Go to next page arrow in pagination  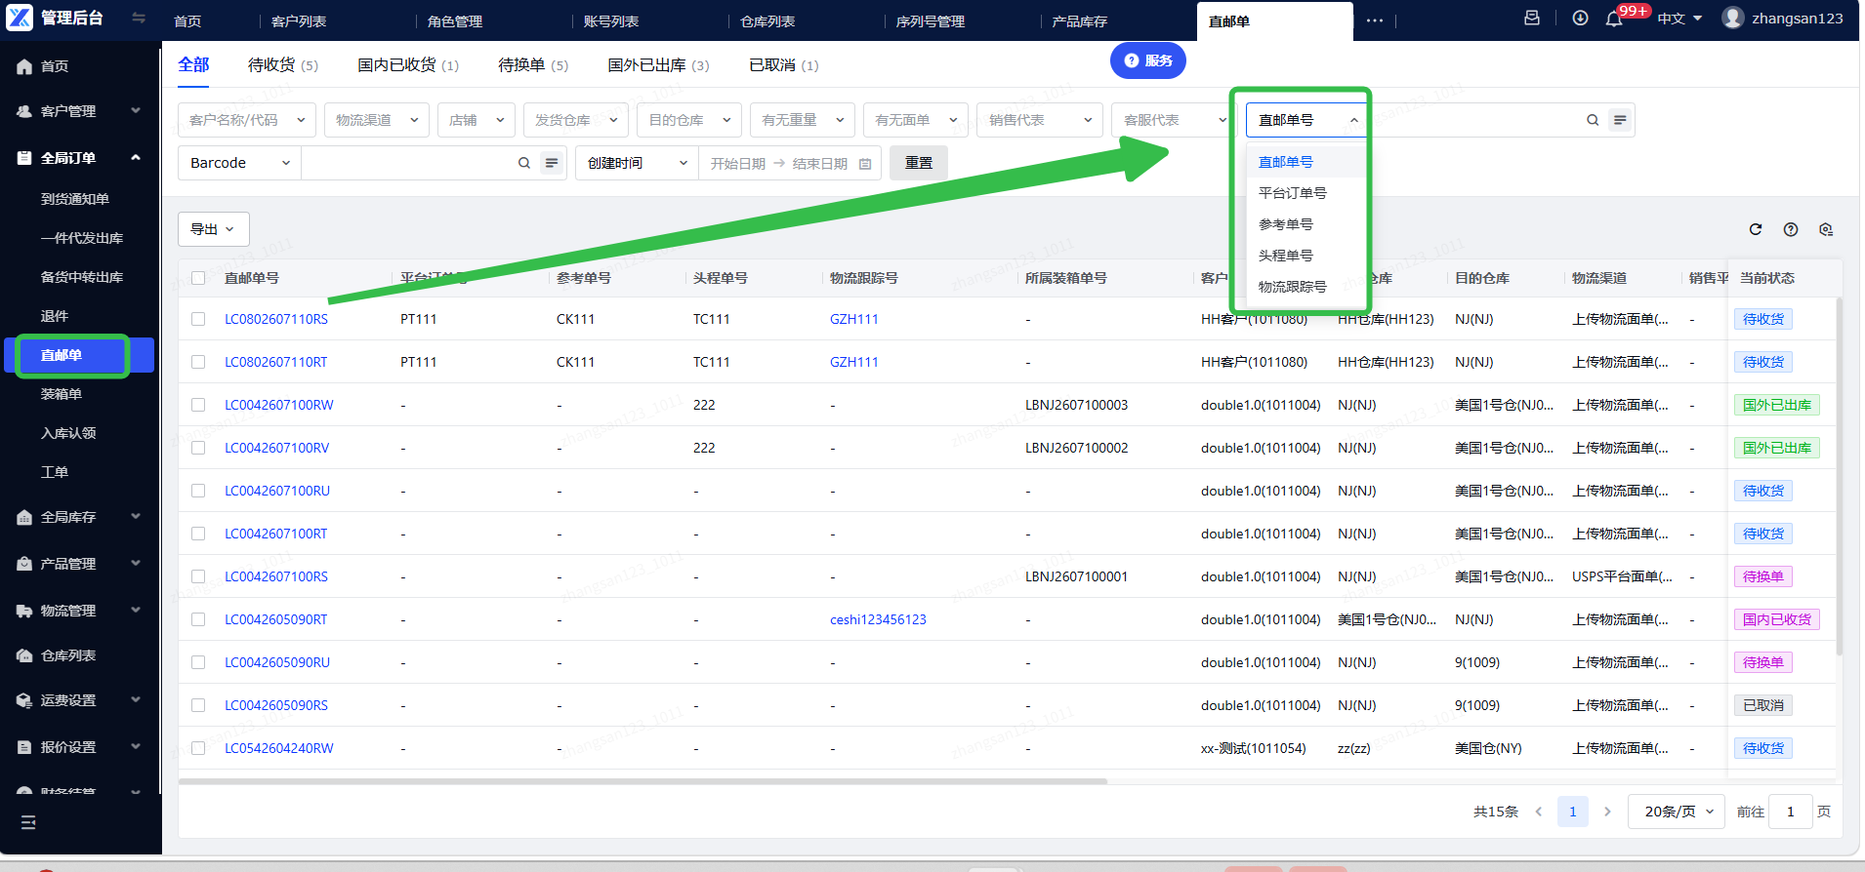(1607, 812)
